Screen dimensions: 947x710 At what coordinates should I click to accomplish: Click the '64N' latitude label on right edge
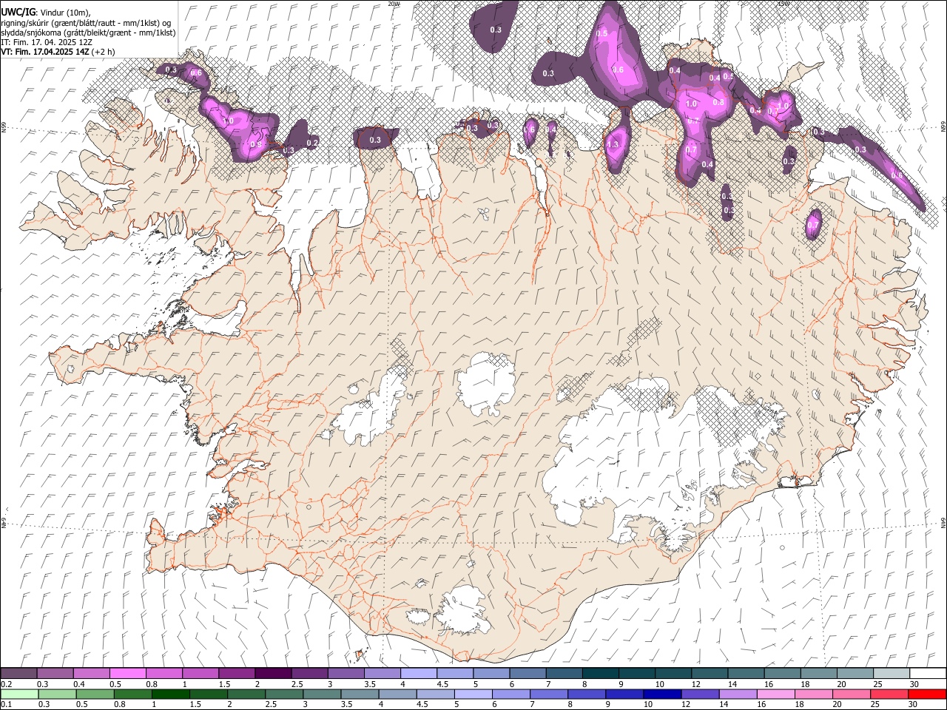pos(943,522)
